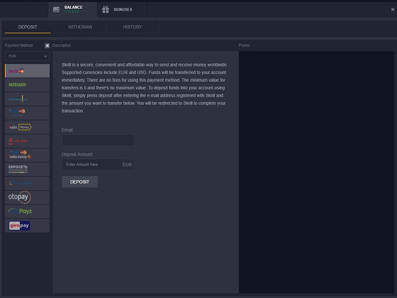
Task: Select the moneta.ru payment option
Action: (27, 99)
